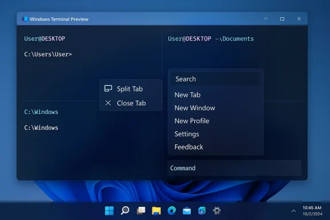This screenshot has width=330, height=220.
Task: Minimize the Windows Terminal Preview window
Action: click(x=266, y=19)
